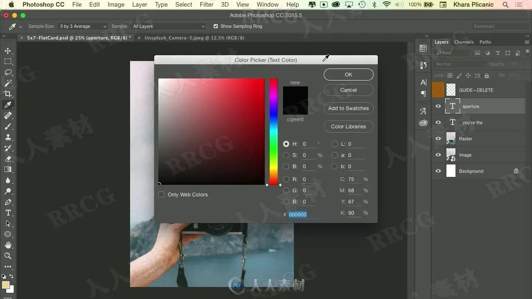This screenshot has height=299, width=532.
Task: Select the Dodge tool
Action: click(8, 191)
